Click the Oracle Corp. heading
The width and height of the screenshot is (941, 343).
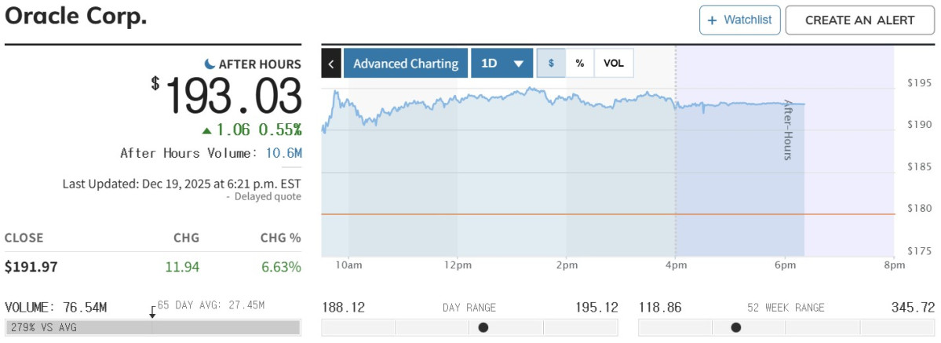coord(76,16)
